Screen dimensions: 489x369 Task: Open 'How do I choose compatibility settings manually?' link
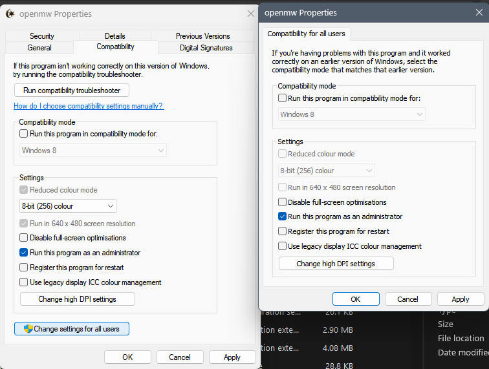click(89, 106)
